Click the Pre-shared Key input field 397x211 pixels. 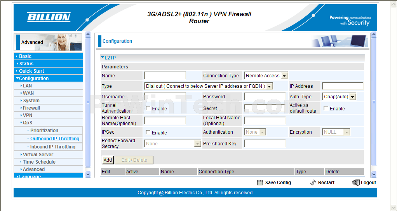tap(265, 144)
